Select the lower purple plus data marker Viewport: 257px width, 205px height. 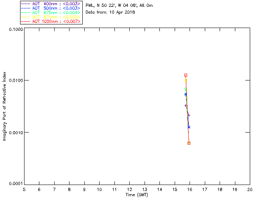tap(189, 116)
